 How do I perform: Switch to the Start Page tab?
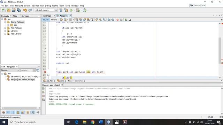pyautogui.click(x=47, y=16)
